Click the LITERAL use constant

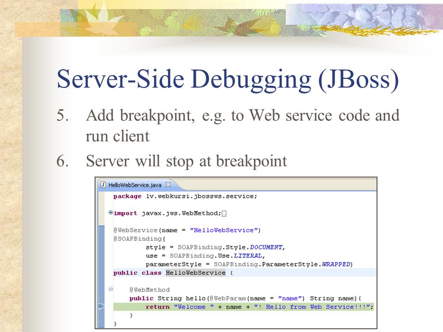[x=248, y=256]
